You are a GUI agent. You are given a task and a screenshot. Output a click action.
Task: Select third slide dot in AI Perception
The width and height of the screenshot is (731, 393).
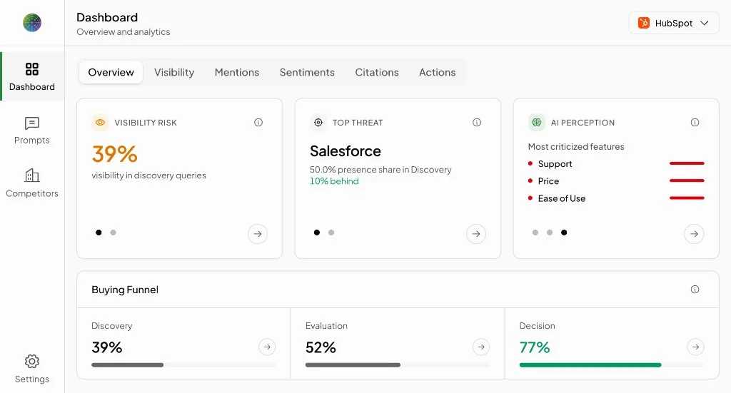coord(564,233)
